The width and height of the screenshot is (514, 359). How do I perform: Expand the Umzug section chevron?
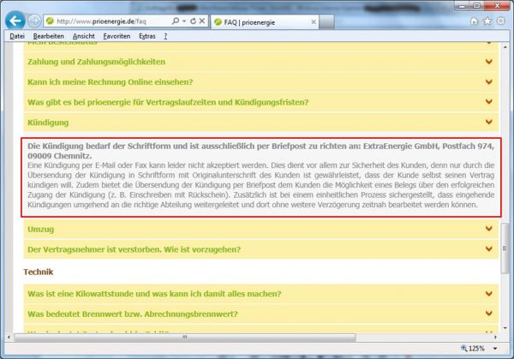pos(489,229)
